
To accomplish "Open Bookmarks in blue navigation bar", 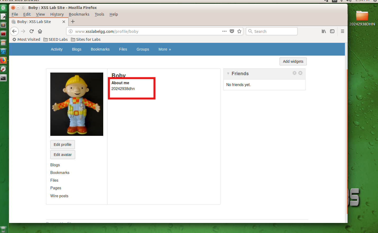I will [x=100, y=49].
